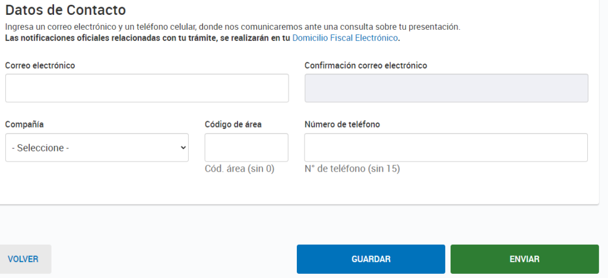
Task: Click the "N° de teléfono (sin 15)" hint
Action: 352,169
